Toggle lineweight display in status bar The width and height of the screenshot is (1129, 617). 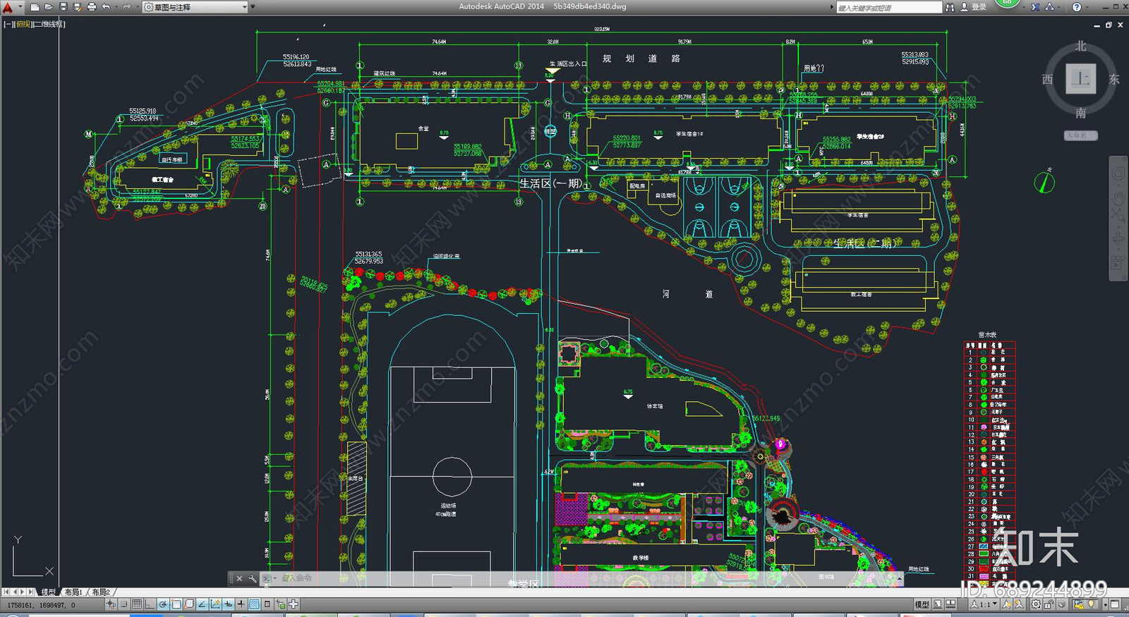(x=241, y=604)
